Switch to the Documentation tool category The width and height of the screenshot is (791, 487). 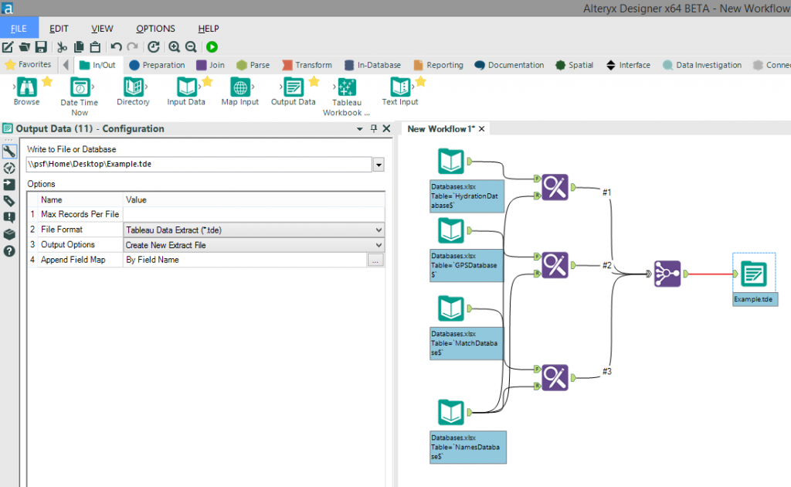coord(509,65)
